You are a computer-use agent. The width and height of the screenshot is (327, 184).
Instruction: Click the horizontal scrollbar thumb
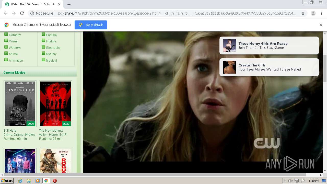pos(155,175)
